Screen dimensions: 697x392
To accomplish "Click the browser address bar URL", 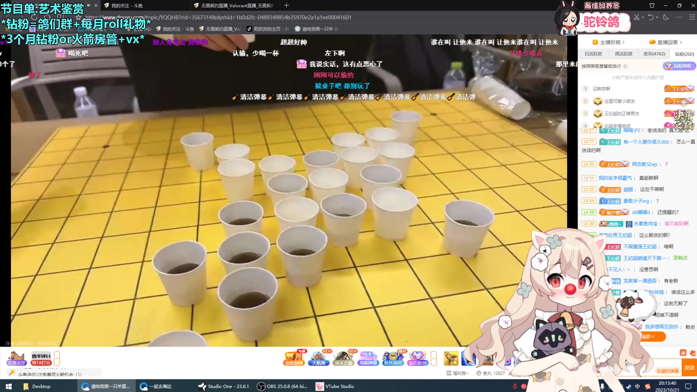I will point(219,17).
